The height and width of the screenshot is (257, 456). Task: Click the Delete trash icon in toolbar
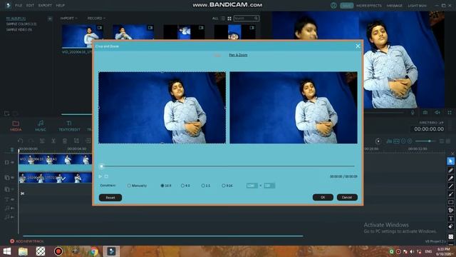[x=65, y=141]
